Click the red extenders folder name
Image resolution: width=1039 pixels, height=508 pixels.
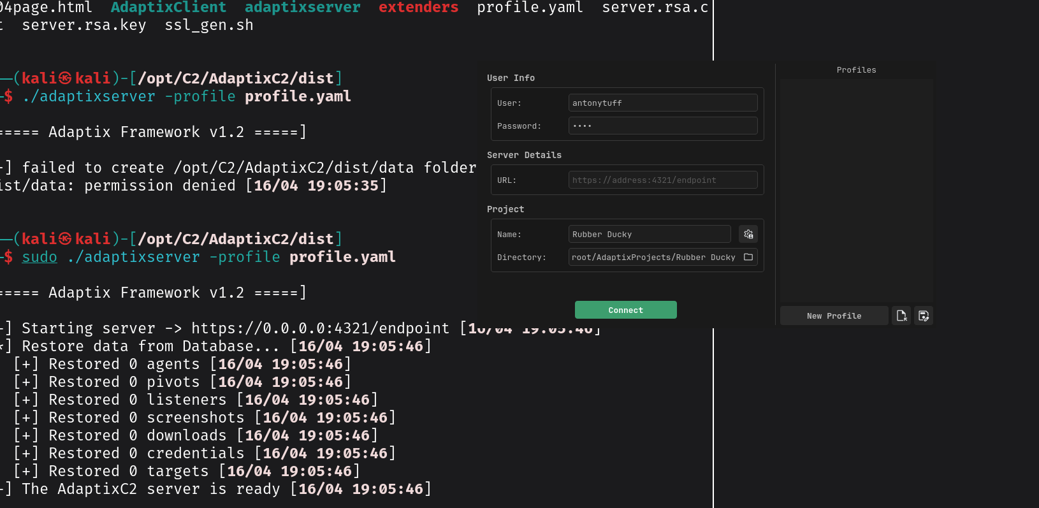pos(418,8)
